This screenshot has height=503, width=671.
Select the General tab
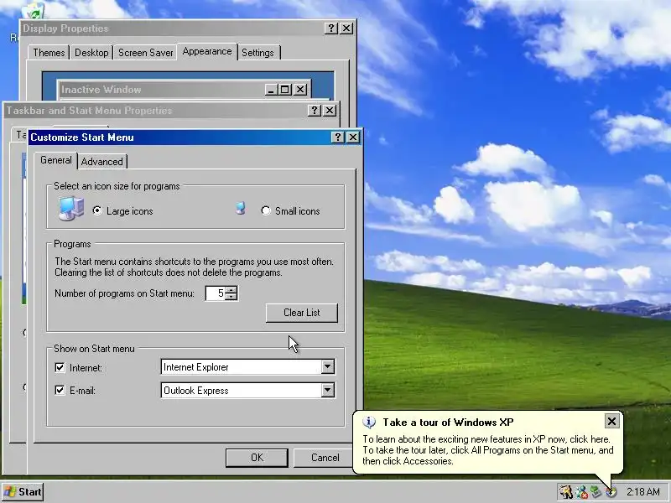(x=56, y=160)
